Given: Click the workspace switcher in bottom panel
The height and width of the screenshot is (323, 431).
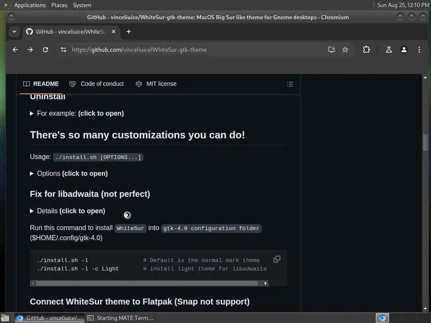Looking at the screenshot, I should [x=382, y=318].
